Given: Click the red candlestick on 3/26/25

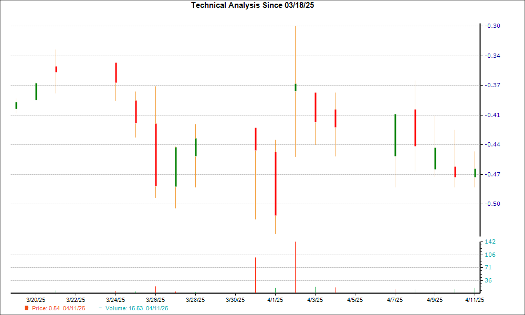Looking at the screenshot, I should pos(155,155).
